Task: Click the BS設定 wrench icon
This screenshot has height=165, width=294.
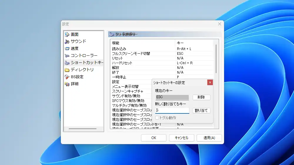Action: (67, 77)
